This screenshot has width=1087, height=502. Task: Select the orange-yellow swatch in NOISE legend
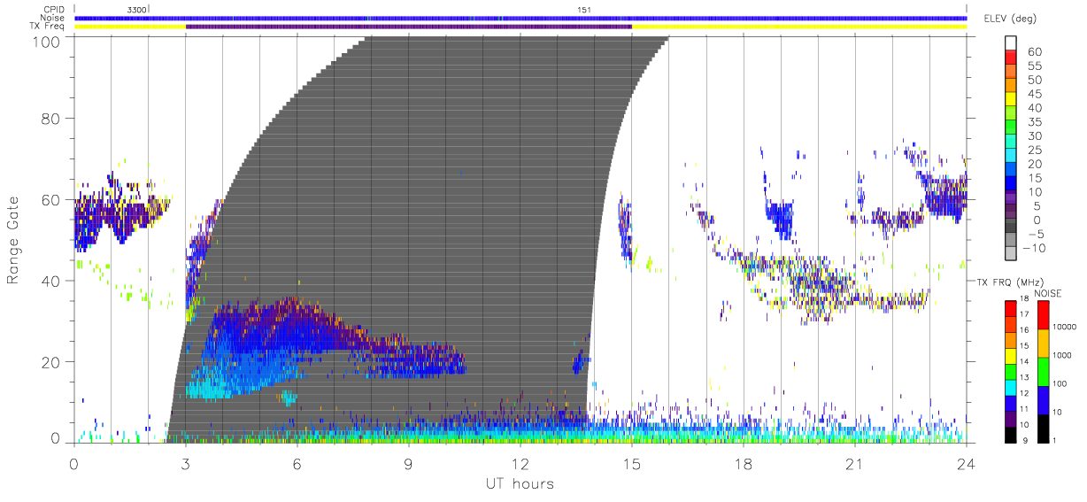tap(1044, 343)
